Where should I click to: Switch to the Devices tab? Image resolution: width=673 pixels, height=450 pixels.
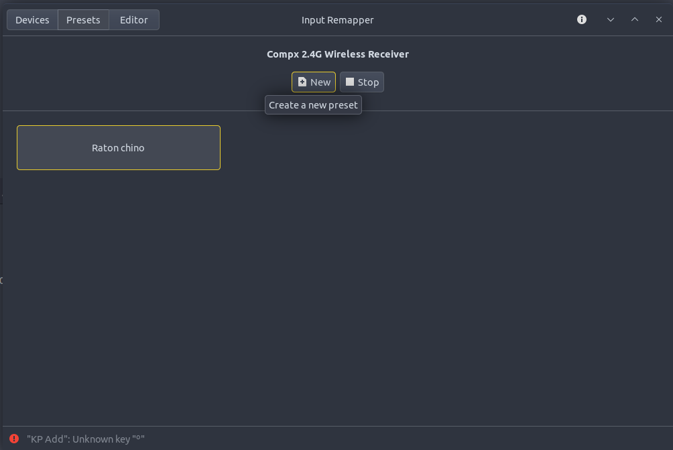[x=32, y=20]
